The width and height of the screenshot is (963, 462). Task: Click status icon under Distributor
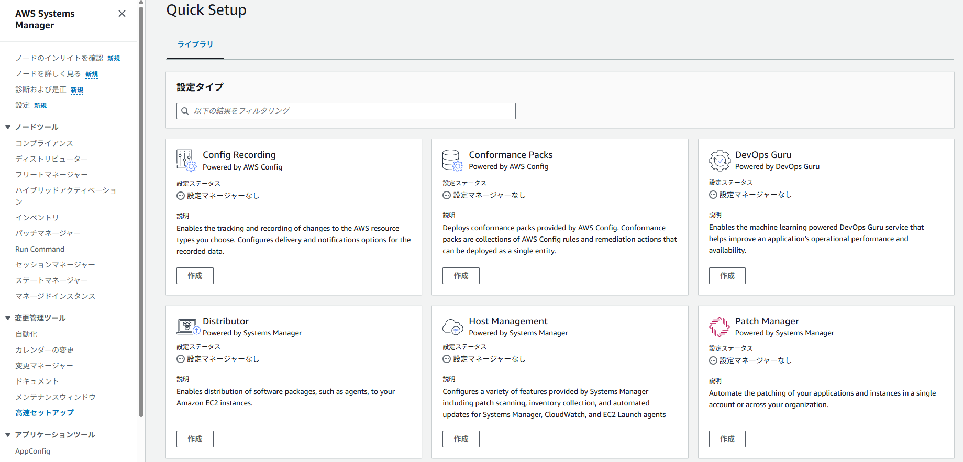[x=181, y=359]
